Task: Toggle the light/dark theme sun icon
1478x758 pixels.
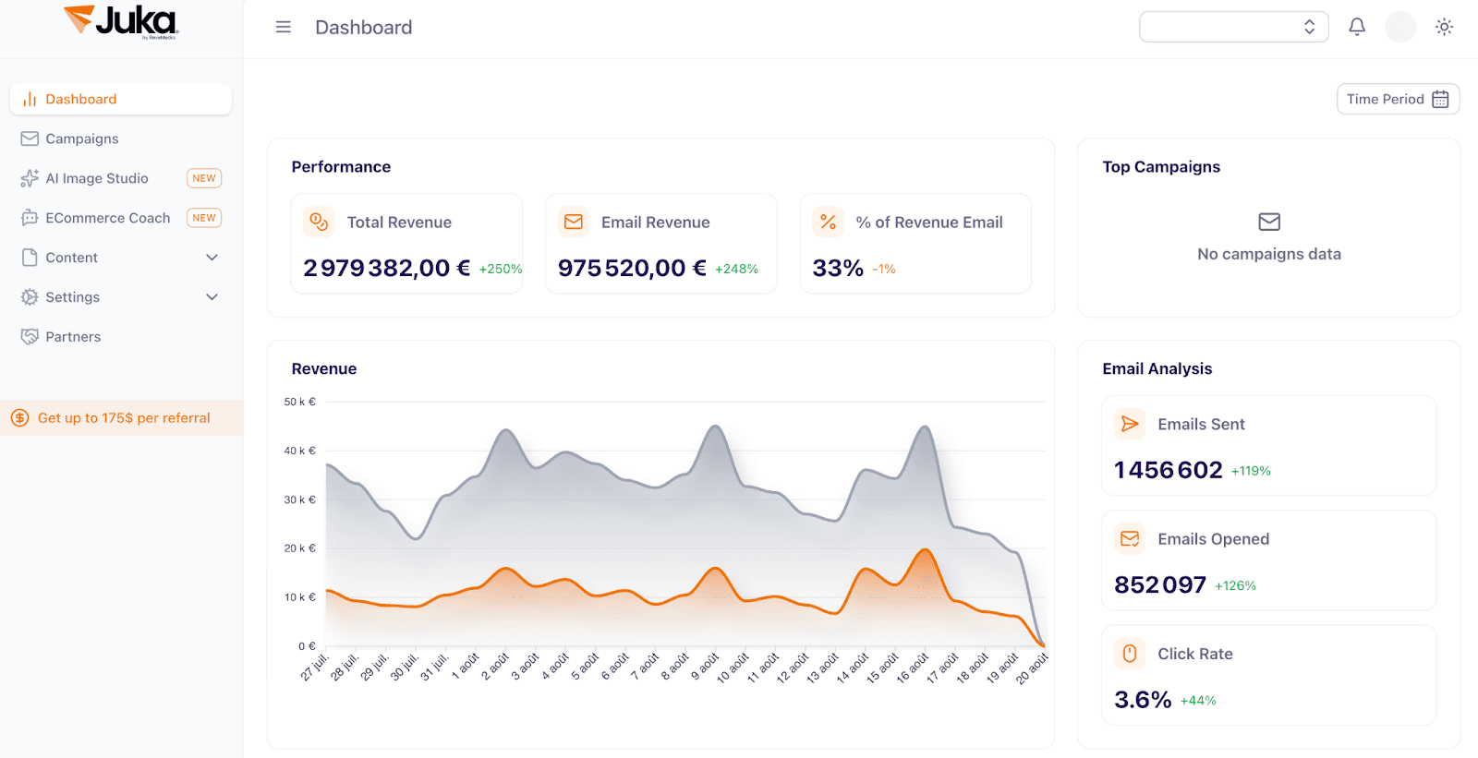Action: point(1444,27)
